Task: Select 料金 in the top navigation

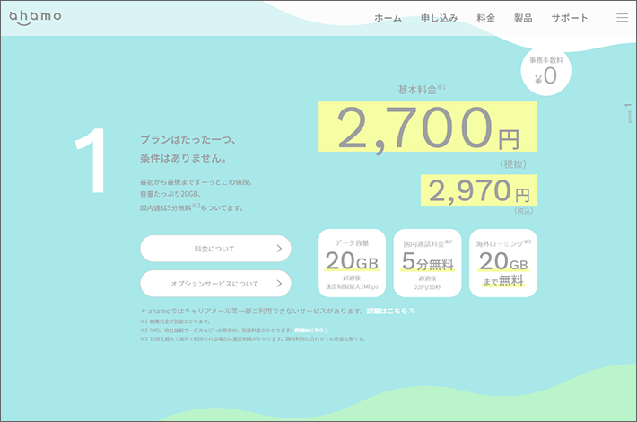Action: pos(486,18)
